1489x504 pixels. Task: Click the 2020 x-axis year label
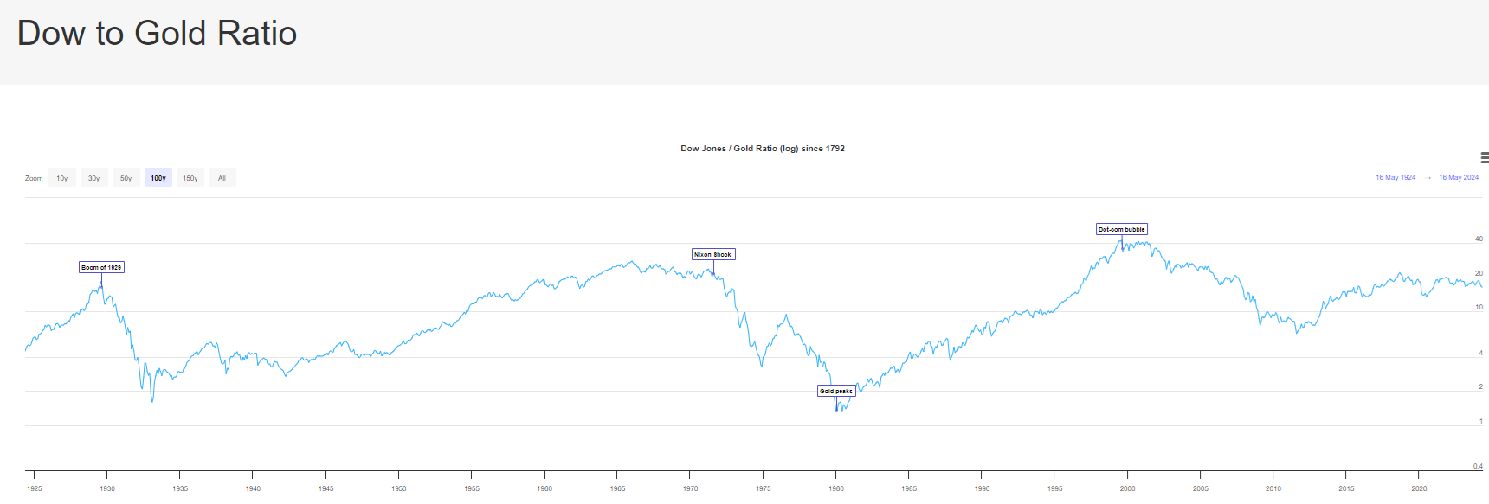1419,488
